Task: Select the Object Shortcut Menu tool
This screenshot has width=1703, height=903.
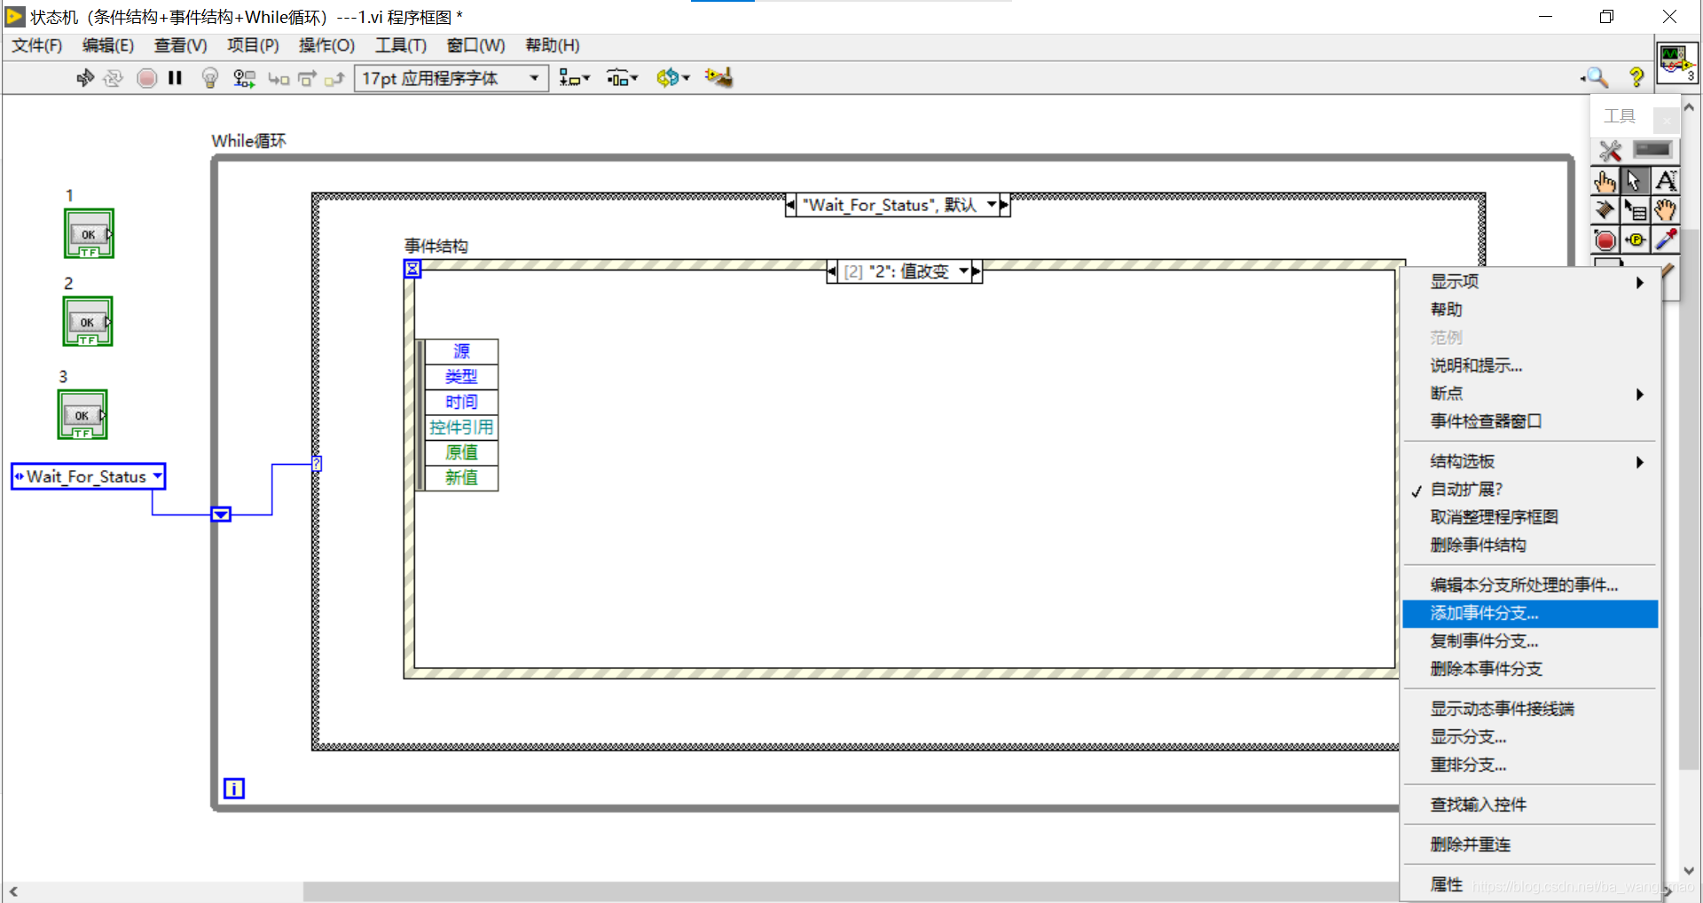Action: tap(1635, 210)
